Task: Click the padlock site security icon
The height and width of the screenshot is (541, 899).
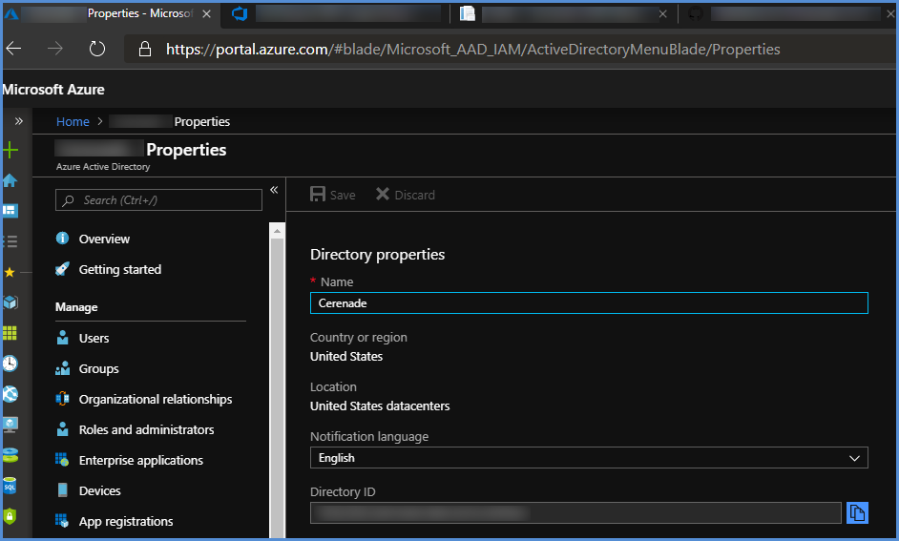Action: pos(145,50)
